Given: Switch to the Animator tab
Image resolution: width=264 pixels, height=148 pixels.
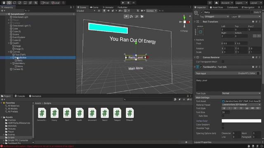Looking at the screenshot, I should click(108, 7).
